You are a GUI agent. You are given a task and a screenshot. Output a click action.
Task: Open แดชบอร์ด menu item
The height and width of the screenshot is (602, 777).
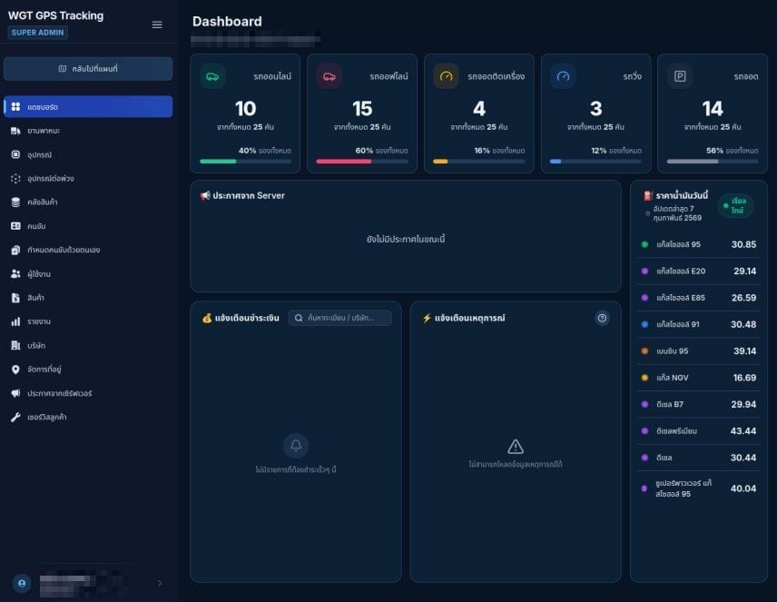coord(88,106)
